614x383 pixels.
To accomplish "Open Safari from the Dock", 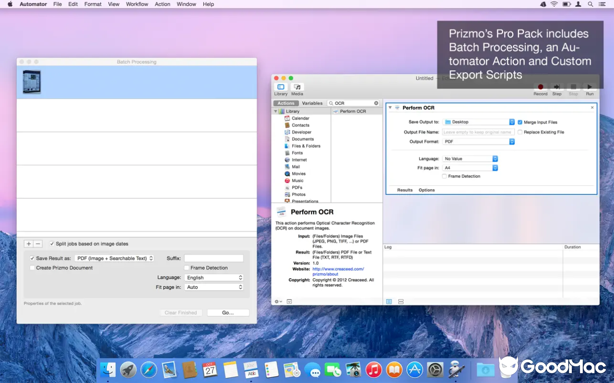I will tap(149, 370).
